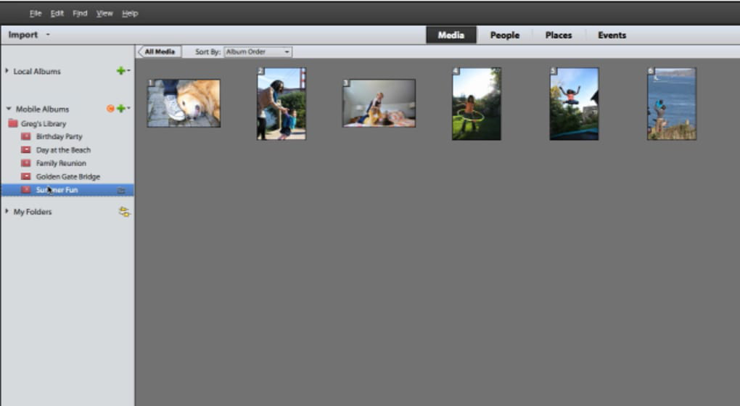Open the File menu

pos(36,13)
